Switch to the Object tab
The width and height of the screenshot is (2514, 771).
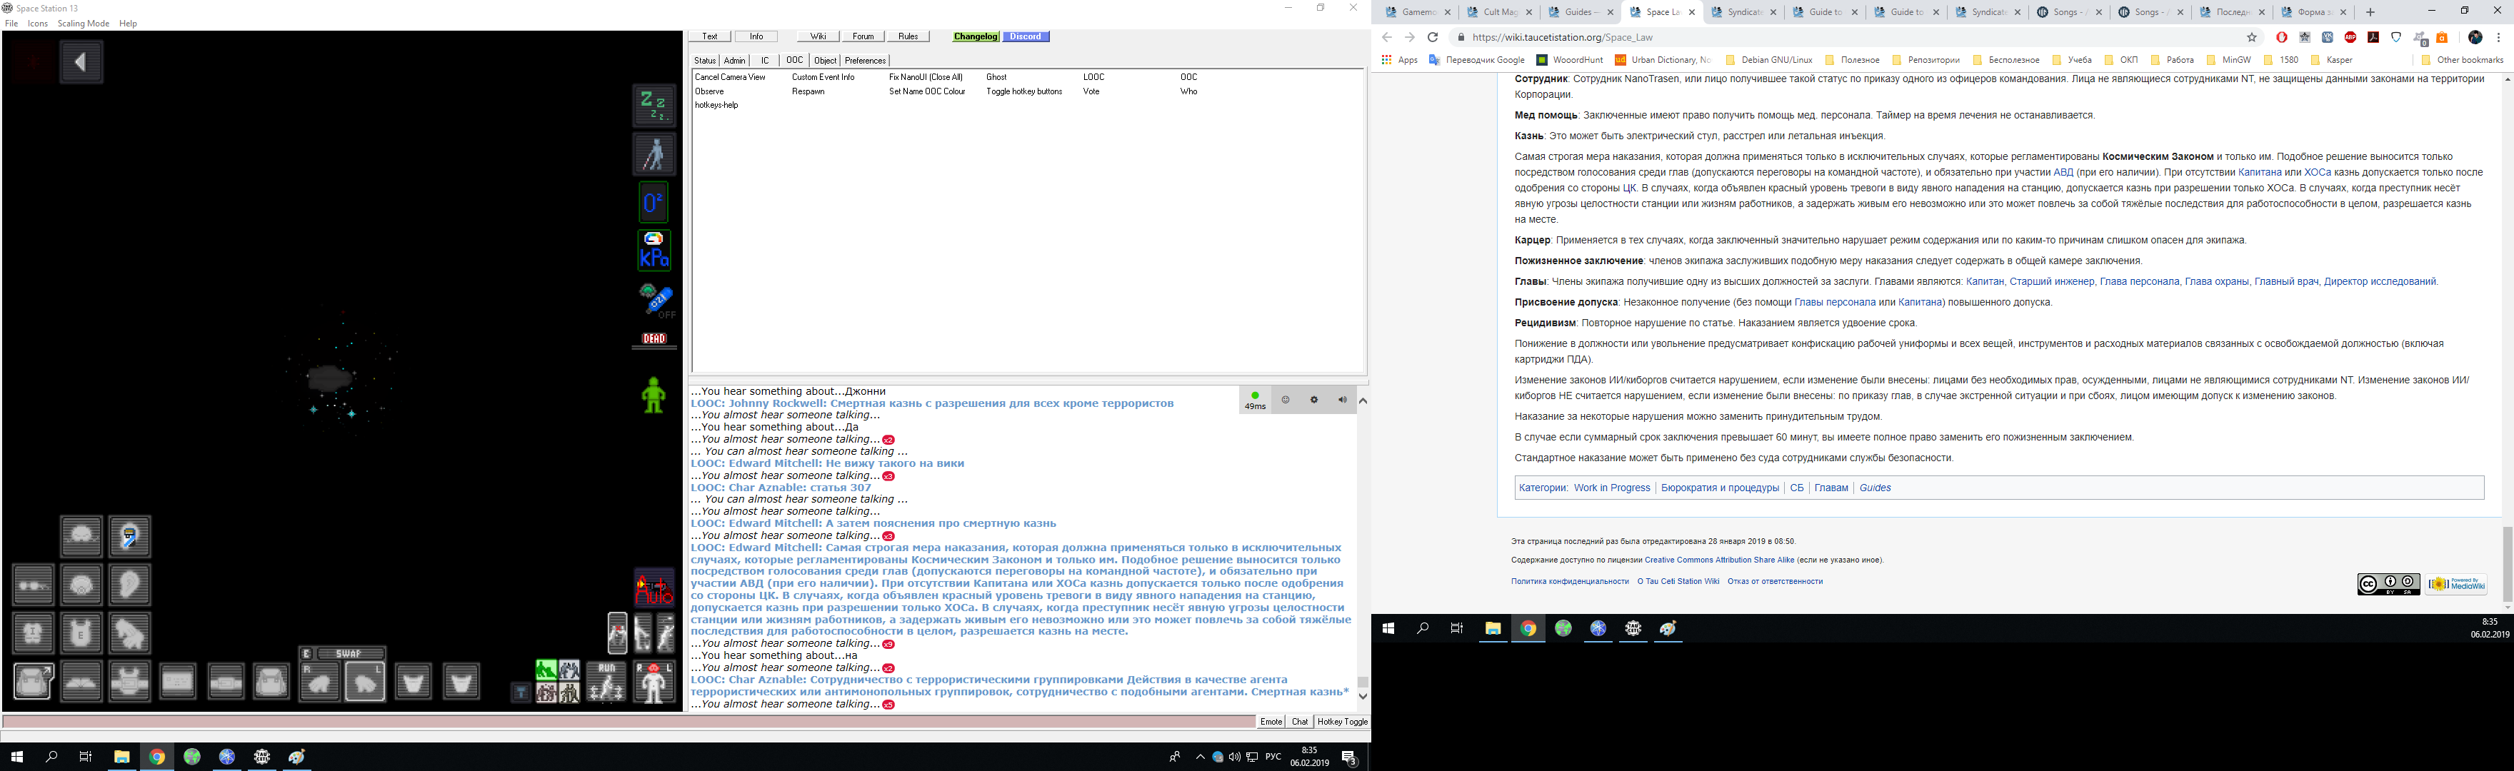tap(825, 61)
